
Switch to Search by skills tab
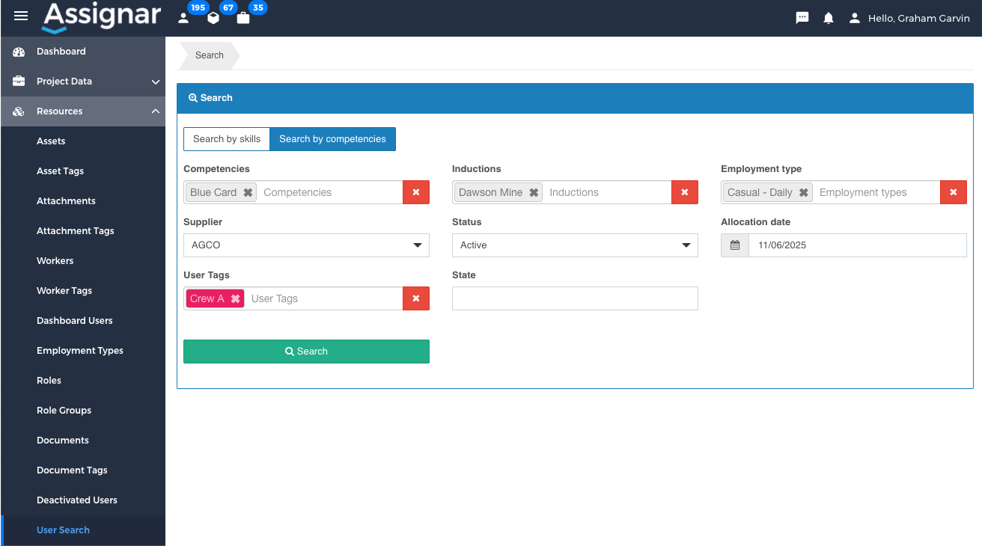click(227, 139)
